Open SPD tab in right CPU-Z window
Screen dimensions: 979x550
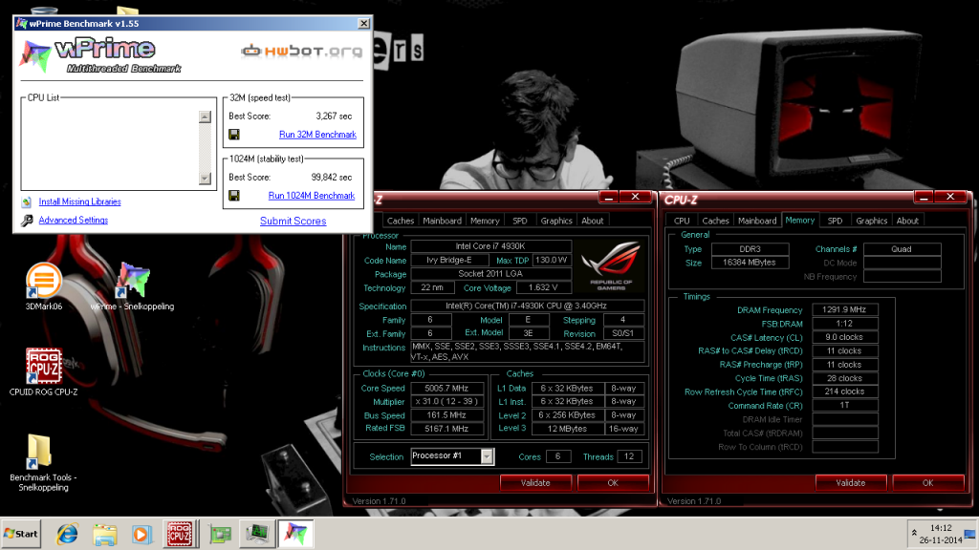[x=836, y=221]
